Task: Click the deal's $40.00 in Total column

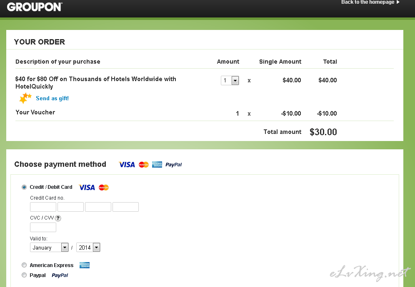Action: coord(327,80)
